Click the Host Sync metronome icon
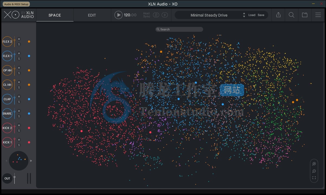 [156, 15]
